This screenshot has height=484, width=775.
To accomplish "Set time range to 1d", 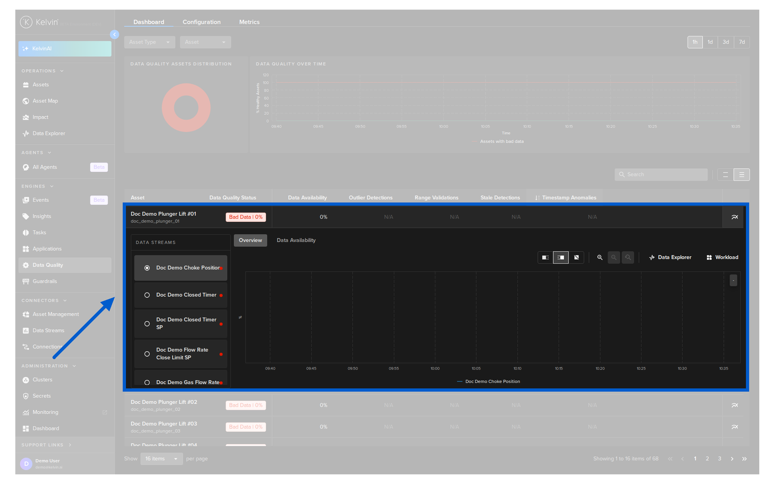I will click(710, 42).
